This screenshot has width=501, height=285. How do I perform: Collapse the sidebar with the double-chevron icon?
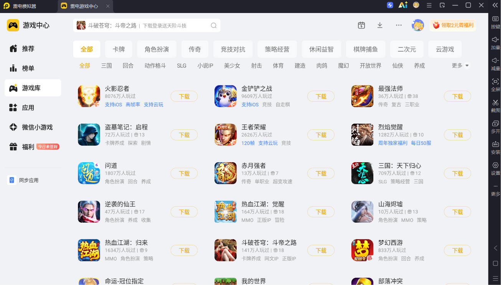pyautogui.click(x=495, y=5)
